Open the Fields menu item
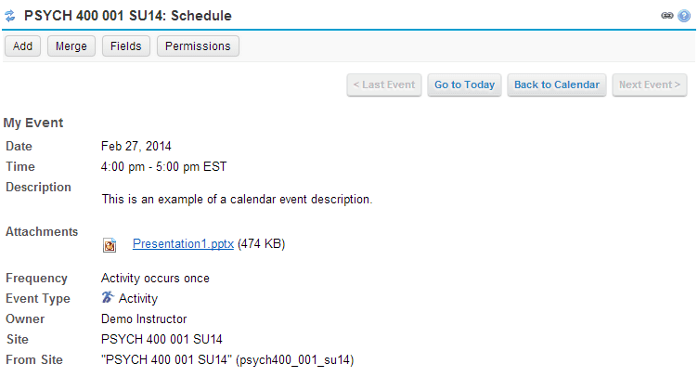698x377 pixels. click(126, 46)
